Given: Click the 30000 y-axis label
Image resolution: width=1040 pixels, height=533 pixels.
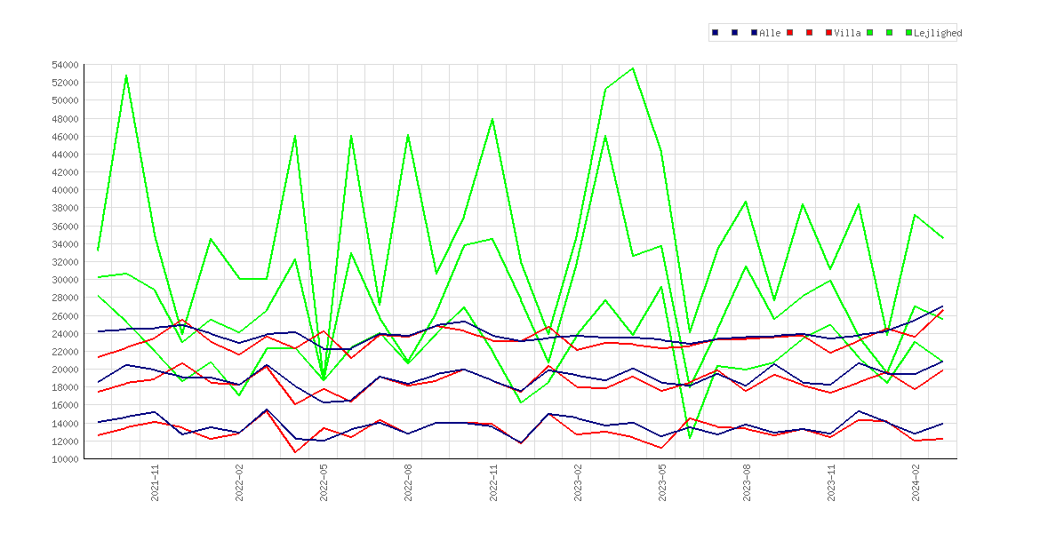Looking at the screenshot, I should pos(65,280).
